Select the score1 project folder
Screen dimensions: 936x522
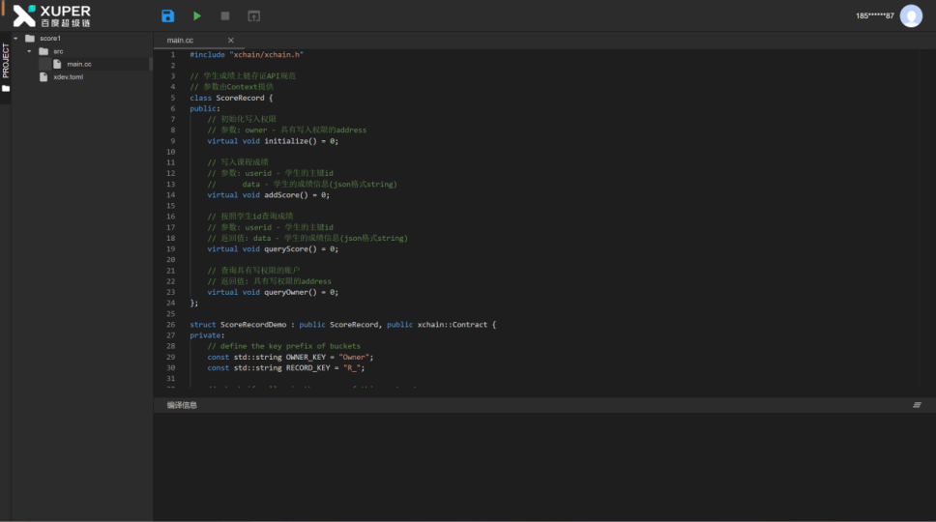click(49, 38)
